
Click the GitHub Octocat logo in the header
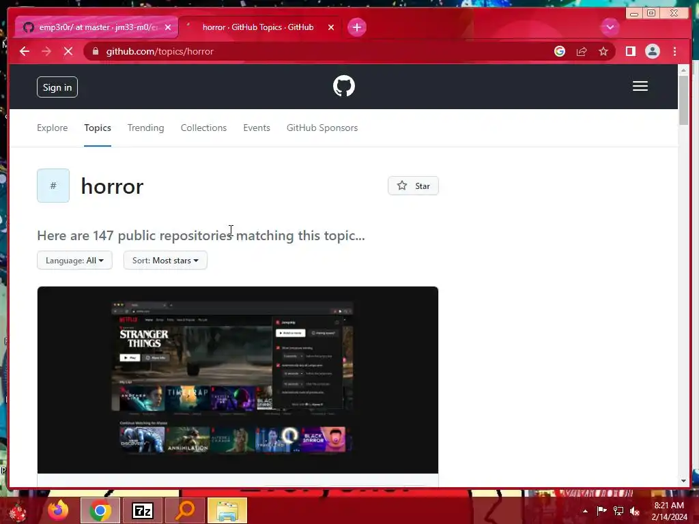click(x=344, y=86)
